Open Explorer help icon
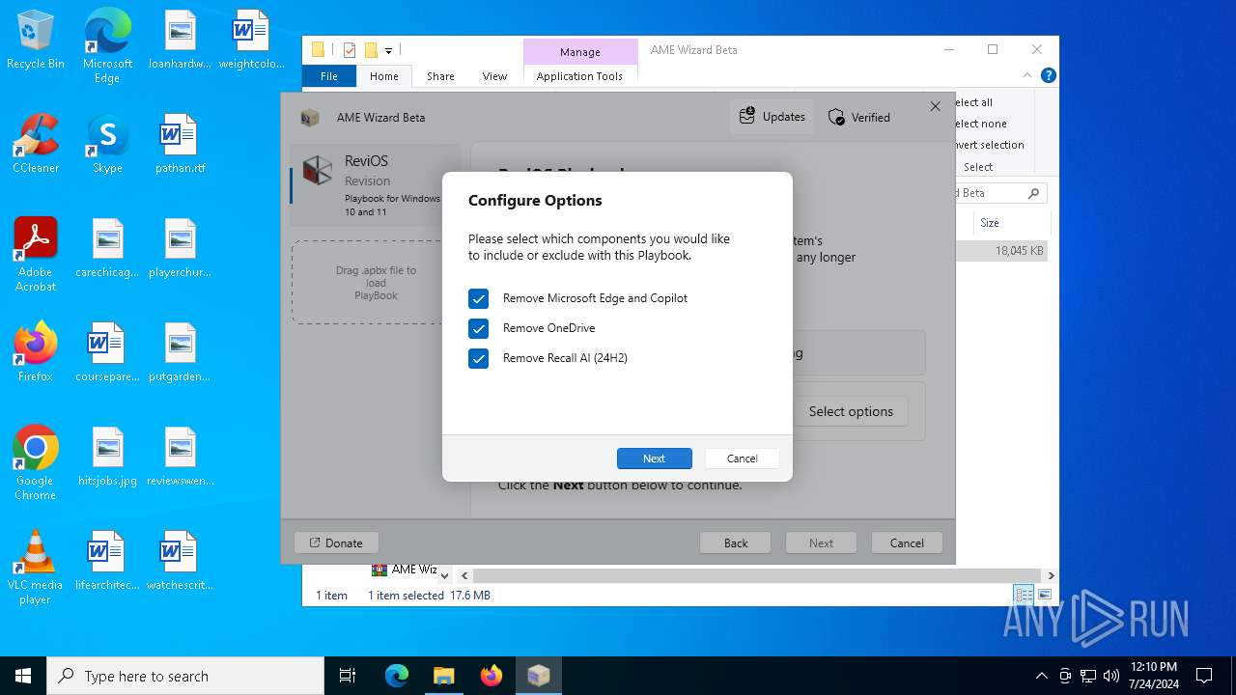The width and height of the screenshot is (1236, 695). (1048, 75)
